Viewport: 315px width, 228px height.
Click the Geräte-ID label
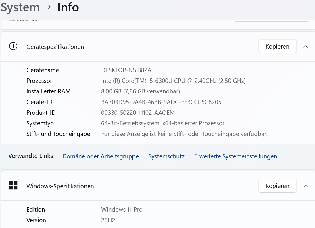tap(39, 102)
